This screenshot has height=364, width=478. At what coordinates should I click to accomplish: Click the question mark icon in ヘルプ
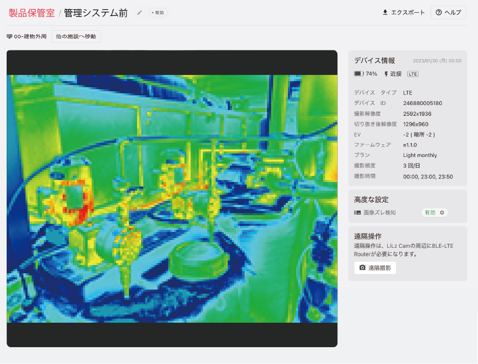[x=438, y=13]
